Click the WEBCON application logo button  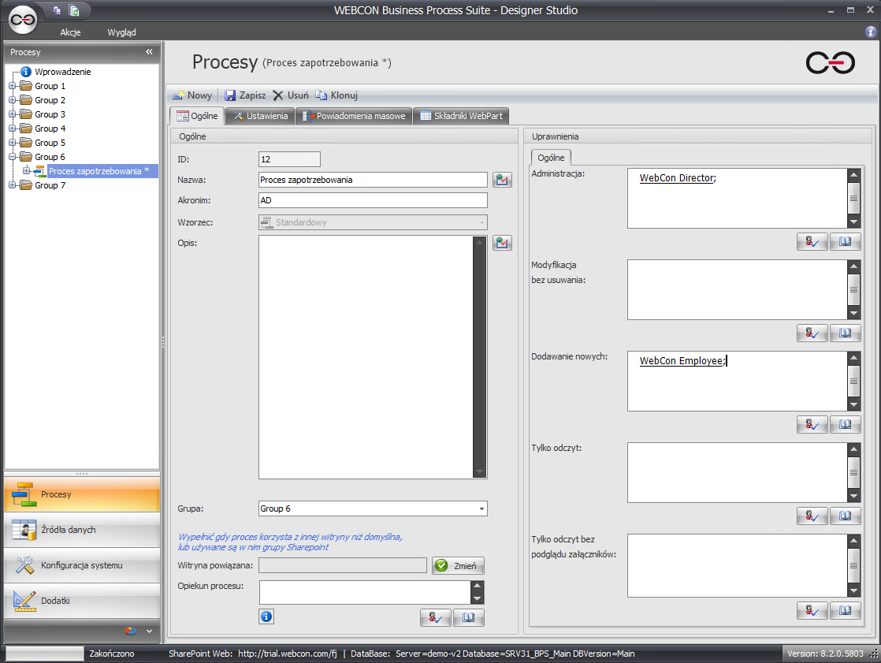coord(23,20)
